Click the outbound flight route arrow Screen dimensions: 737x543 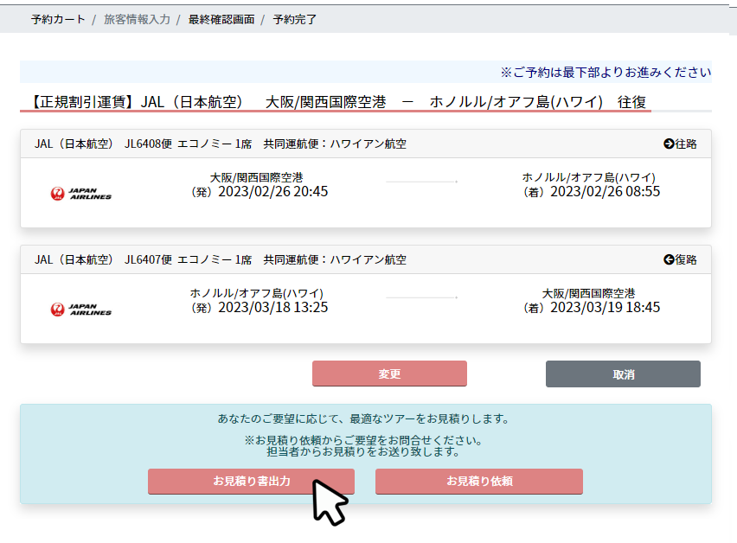click(422, 182)
